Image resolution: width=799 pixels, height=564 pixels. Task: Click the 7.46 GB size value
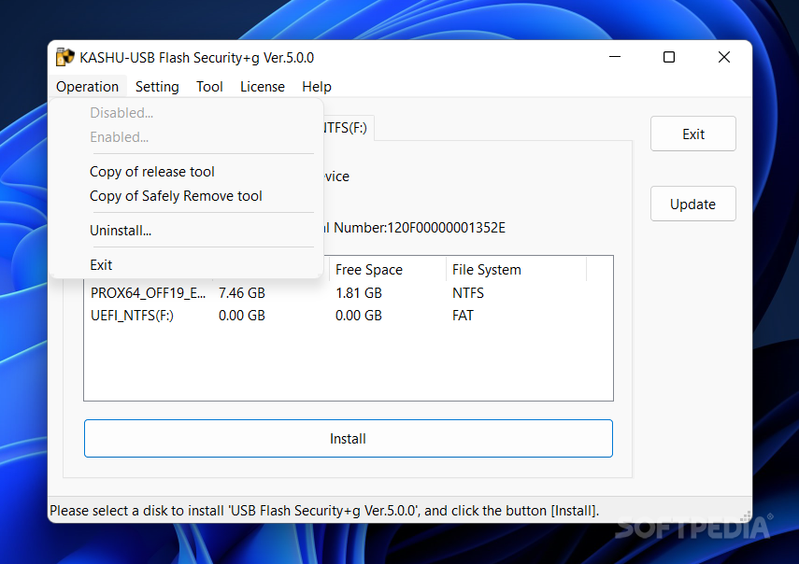(x=241, y=293)
